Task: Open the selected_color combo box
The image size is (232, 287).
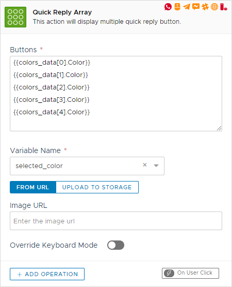Action: point(87,166)
